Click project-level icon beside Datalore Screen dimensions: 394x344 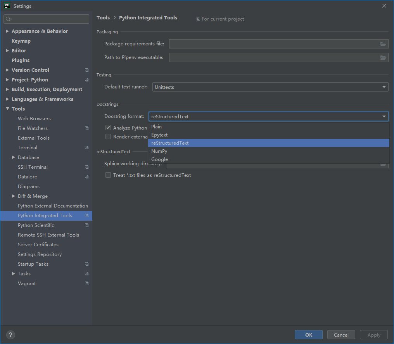point(87,176)
